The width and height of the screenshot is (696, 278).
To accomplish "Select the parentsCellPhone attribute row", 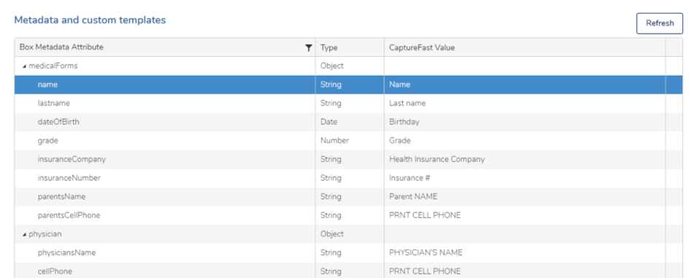I will pos(349,215).
